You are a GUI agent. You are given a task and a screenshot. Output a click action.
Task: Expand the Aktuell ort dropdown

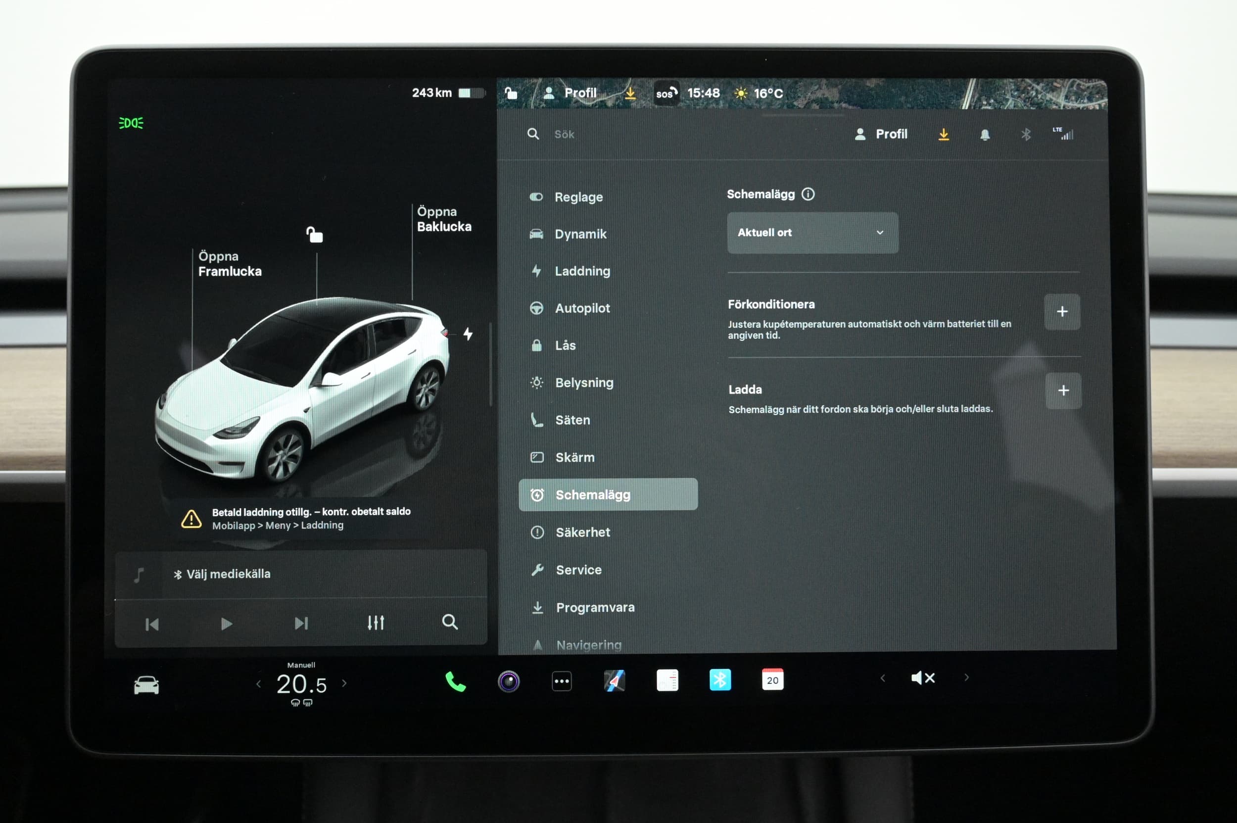(x=812, y=233)
